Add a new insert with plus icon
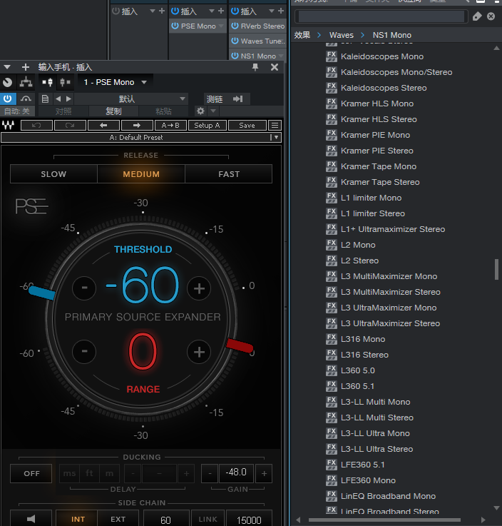Image resolution: width=502 pixels, height=526 pixels. [x=26, y=67]
